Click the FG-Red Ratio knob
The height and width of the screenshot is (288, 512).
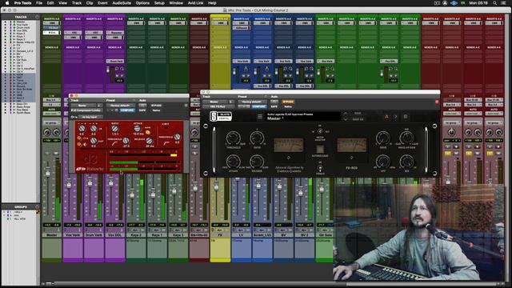coord(257,138)
